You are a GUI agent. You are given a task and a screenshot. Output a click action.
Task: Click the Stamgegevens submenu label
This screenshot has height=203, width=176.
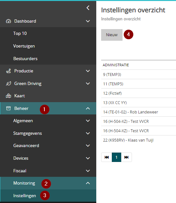(x=28, y=133)
